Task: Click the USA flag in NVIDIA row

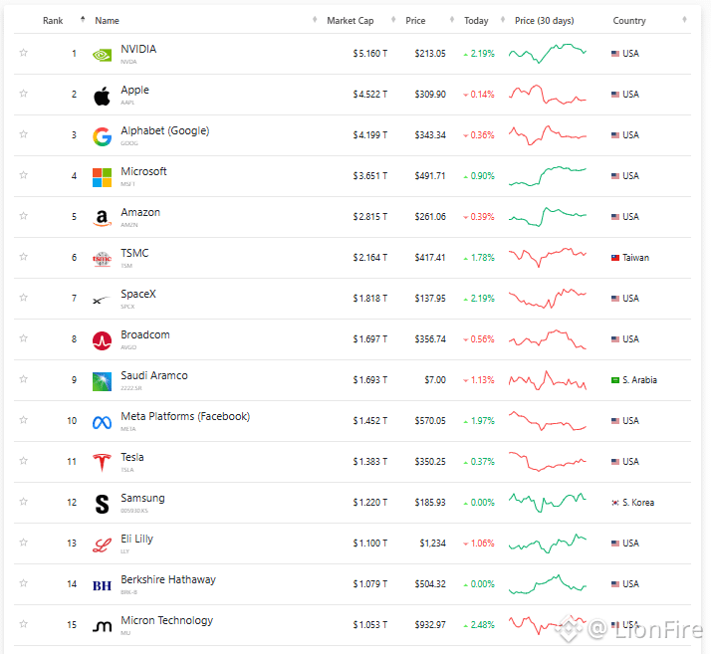Action: pos(615,54)
